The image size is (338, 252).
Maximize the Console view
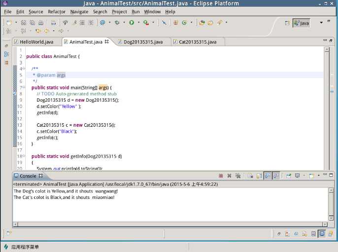click(331, 175)
